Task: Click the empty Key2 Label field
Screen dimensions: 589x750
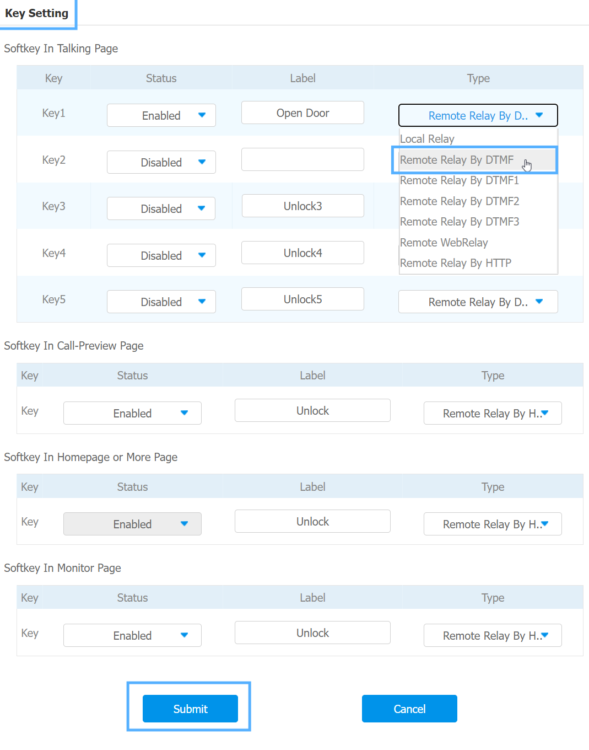Action: coord(302,159)
